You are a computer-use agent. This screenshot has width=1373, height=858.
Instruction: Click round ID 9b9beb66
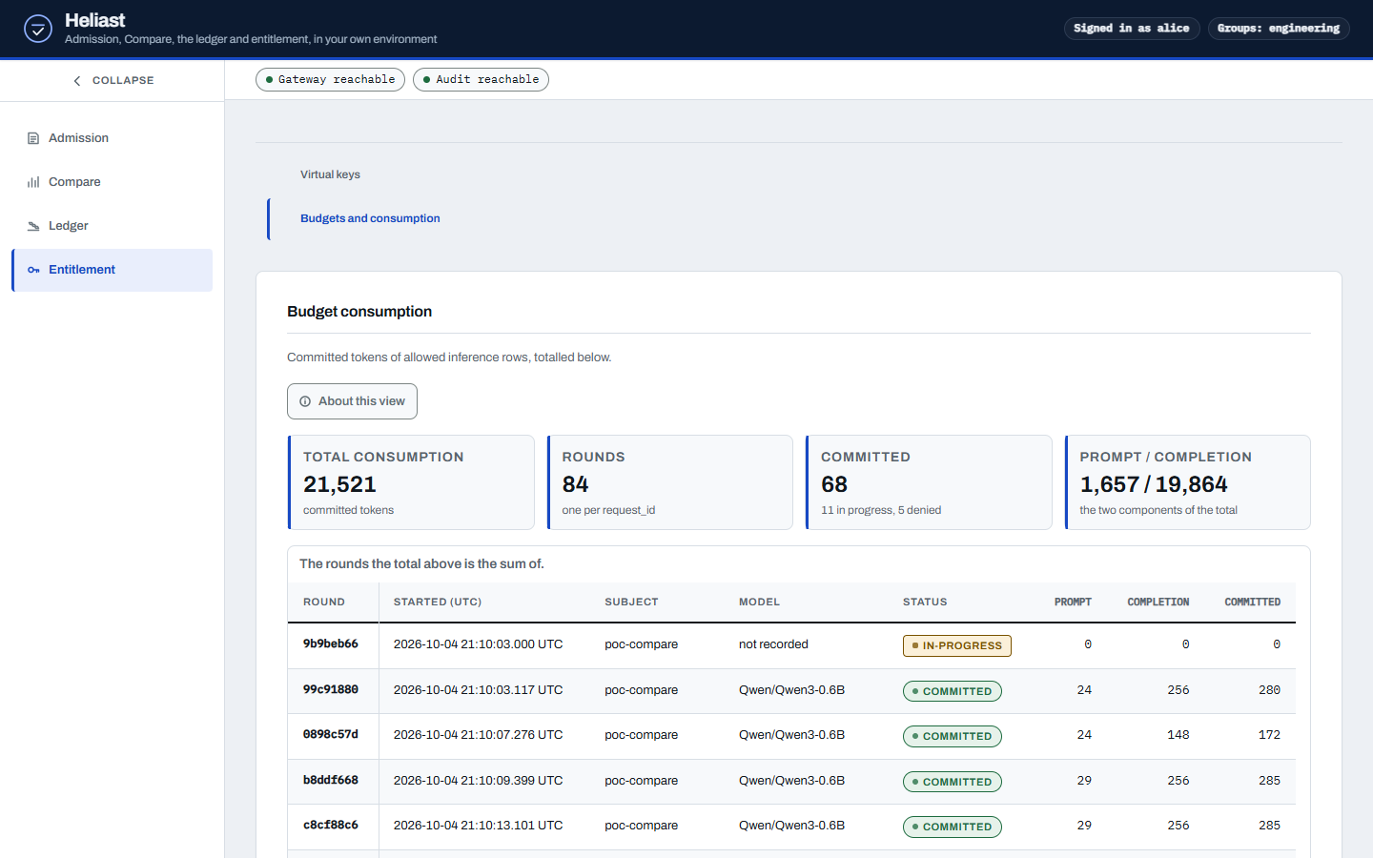pos(331,644)
